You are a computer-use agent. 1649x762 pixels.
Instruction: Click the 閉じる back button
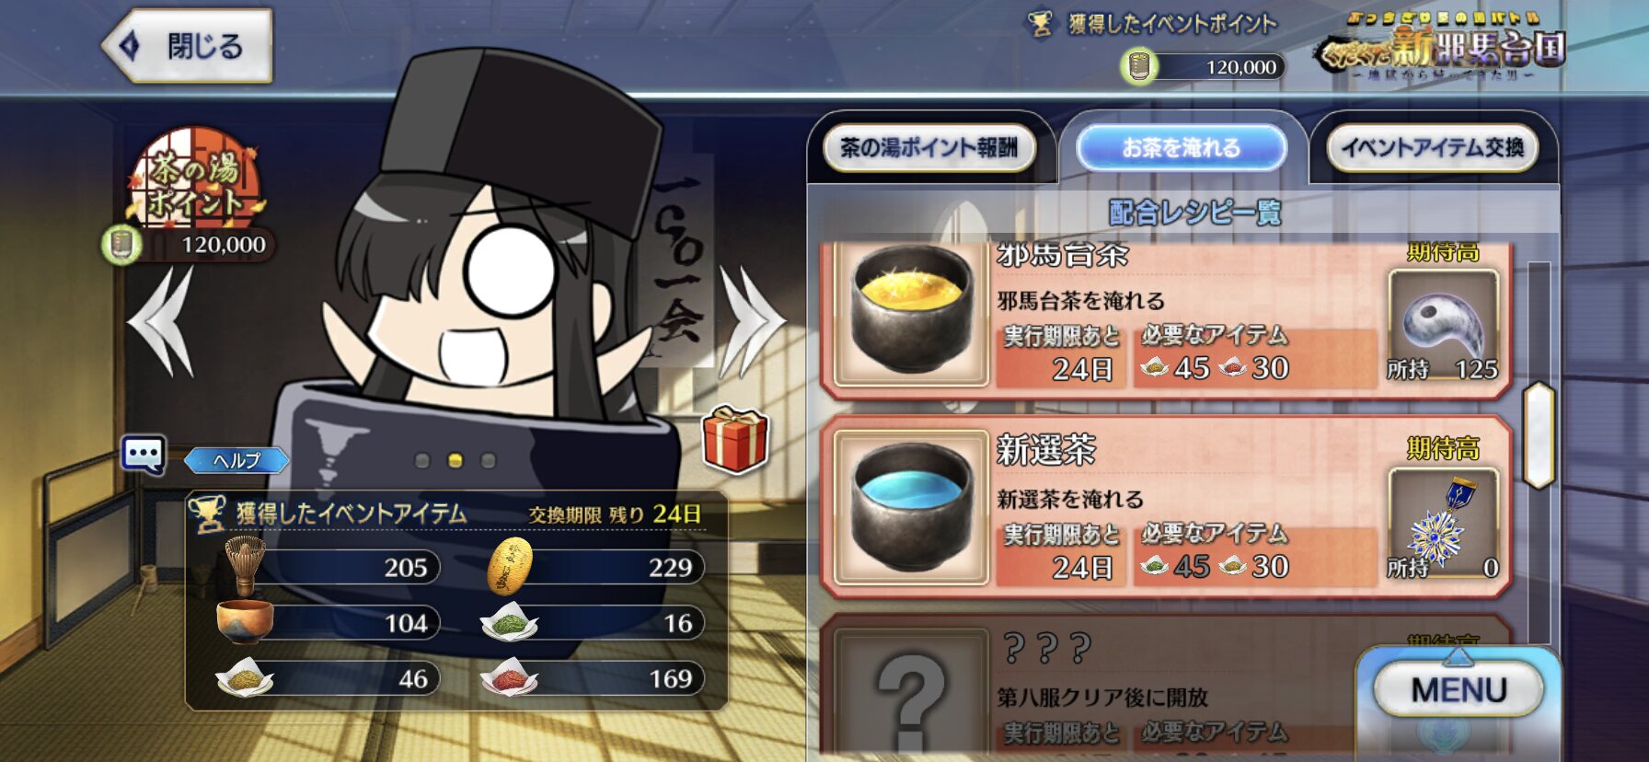coord(187,45)
